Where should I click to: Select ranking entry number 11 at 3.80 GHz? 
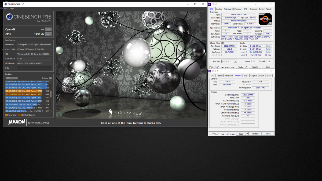[x=27, y=88]
